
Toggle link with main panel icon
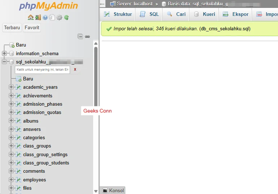click(x=87, y=37)
